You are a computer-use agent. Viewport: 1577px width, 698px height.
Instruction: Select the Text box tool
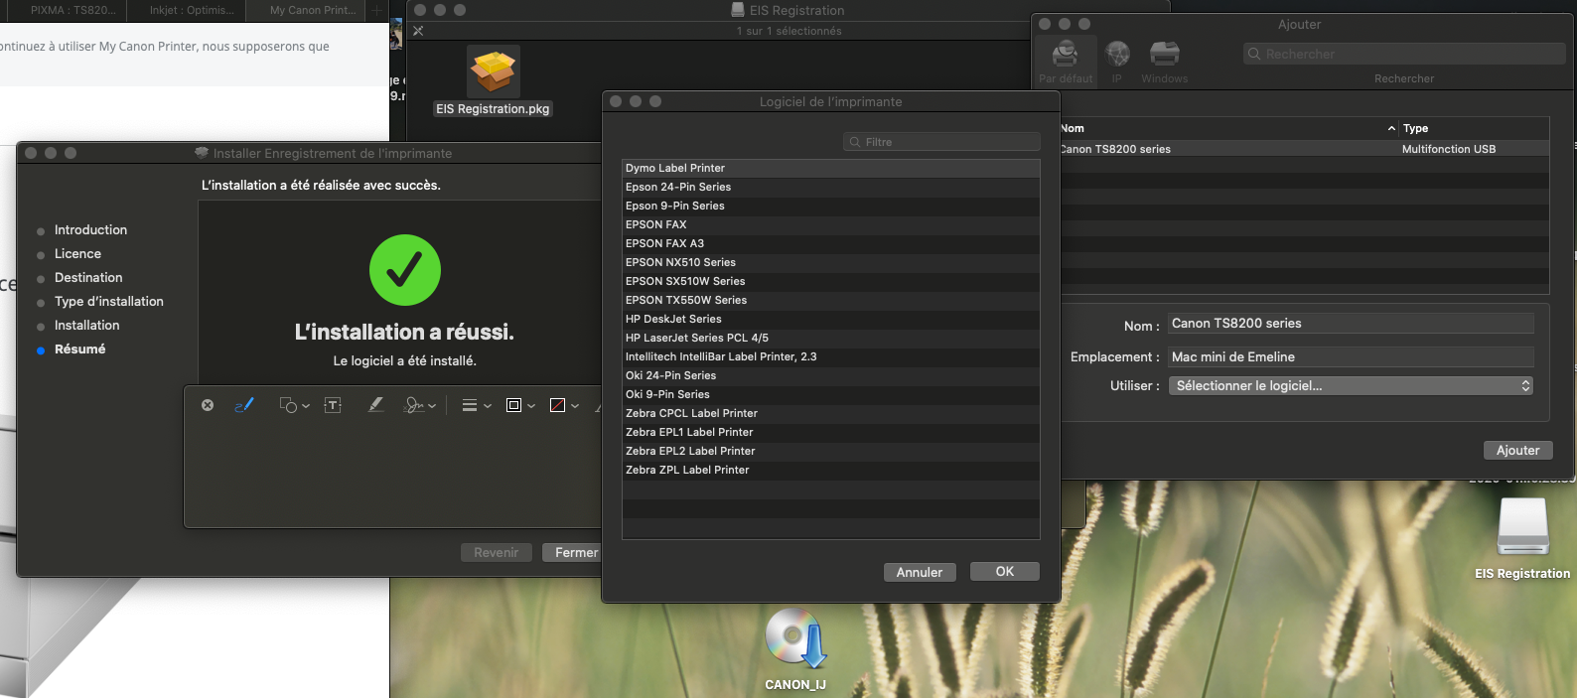(333, 405)
